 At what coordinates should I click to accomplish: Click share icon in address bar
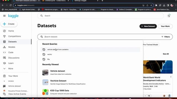[x=147, y=5]
